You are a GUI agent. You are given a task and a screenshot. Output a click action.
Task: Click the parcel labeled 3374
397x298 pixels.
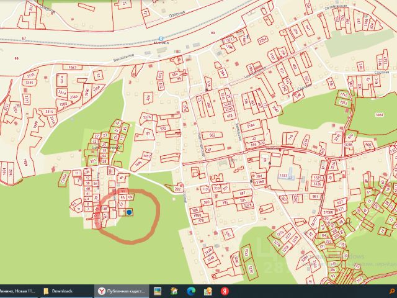coord(147,117)
